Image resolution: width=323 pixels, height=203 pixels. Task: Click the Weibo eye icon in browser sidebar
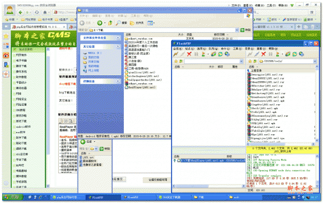pos(6,55)
